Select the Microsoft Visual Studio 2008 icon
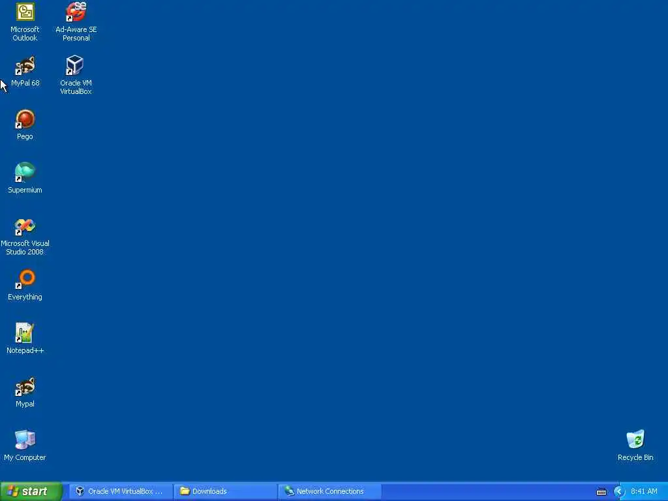This screenshot has height=501, width=668. click(x=25, y=237)
